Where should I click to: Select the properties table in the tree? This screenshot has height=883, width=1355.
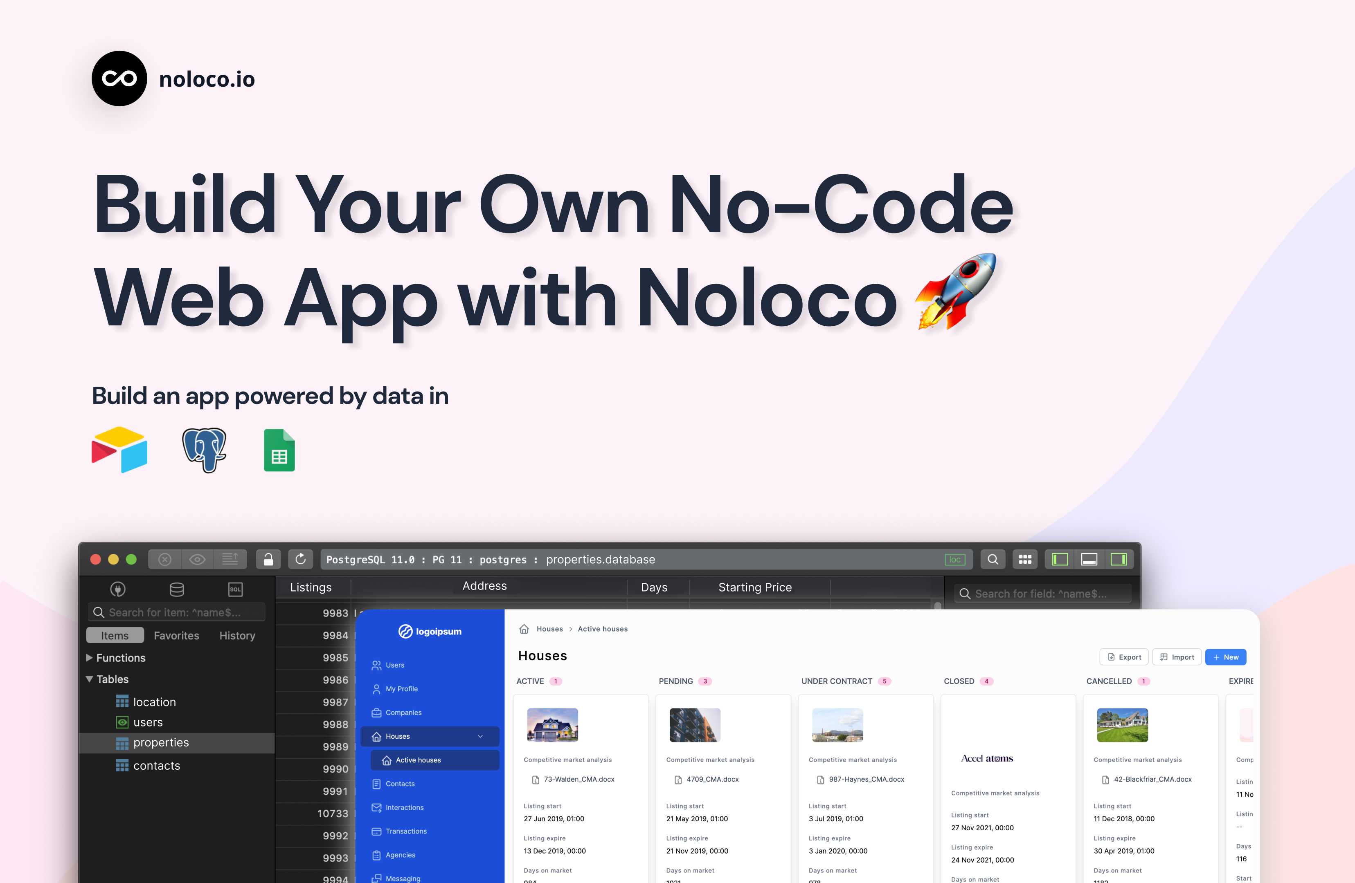tap(161, 742)
